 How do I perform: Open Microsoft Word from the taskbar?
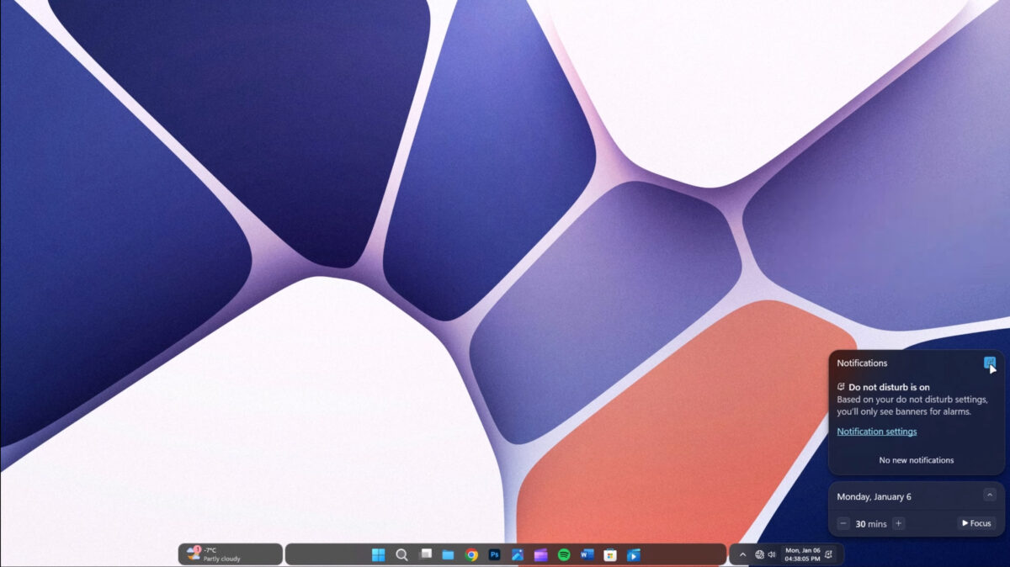(x=587, y=554)
